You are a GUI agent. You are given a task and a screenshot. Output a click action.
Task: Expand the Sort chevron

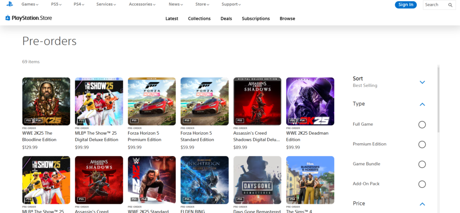coord(422,82)
